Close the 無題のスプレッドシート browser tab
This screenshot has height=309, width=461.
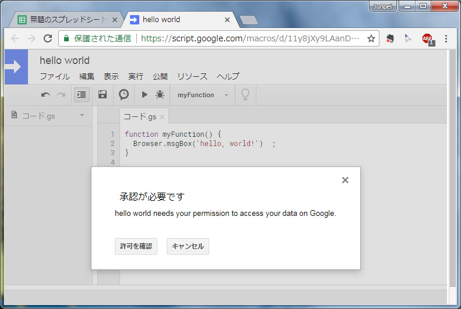(115, 20)
